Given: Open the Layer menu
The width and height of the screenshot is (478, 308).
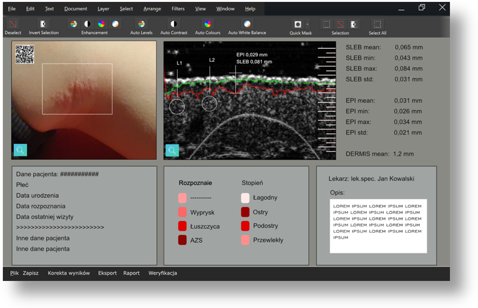Looking at the screenshot, I should pos(103,9).
